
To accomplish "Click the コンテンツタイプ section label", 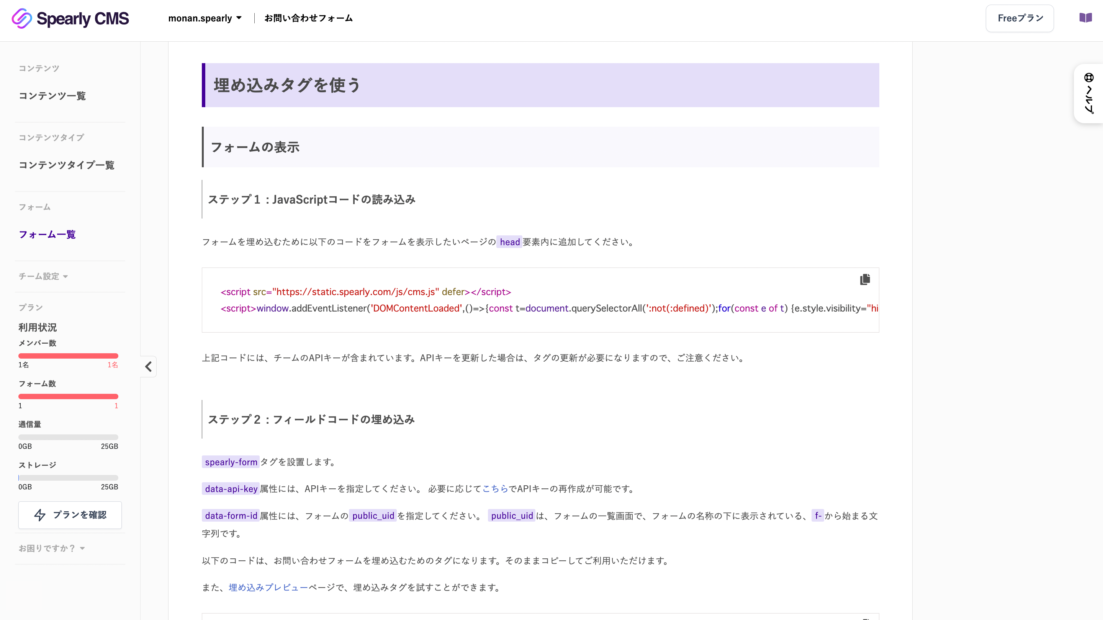I will click(x=51, y=138).
